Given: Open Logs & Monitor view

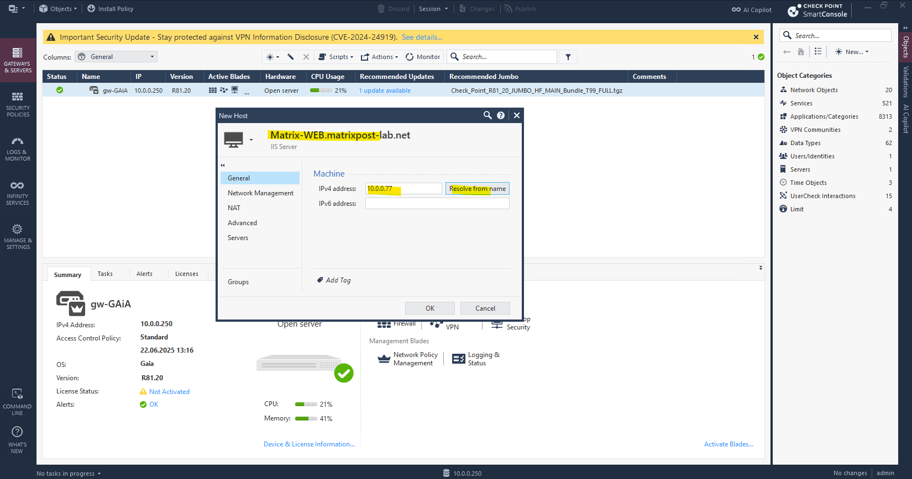Looking at the screenshot, I should pyautogui.click(x=18, y=149).
